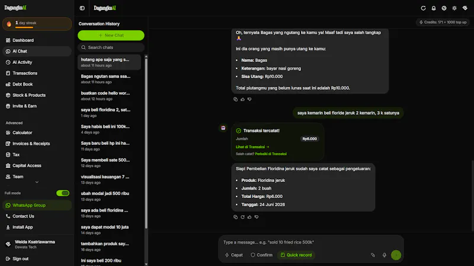Image resolution: width=474 pixels, height=266 pixels.
Task: Open chat 'Saya habis beli ini 100k...'
Action: (x=109, y=129)
